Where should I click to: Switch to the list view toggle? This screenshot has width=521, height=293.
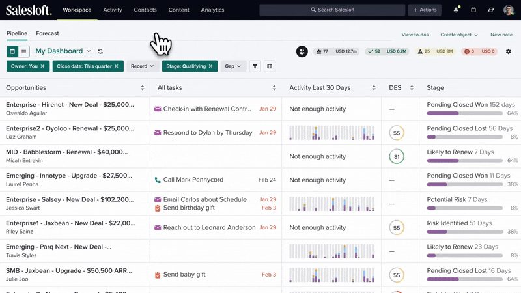(x=24, y=51)
